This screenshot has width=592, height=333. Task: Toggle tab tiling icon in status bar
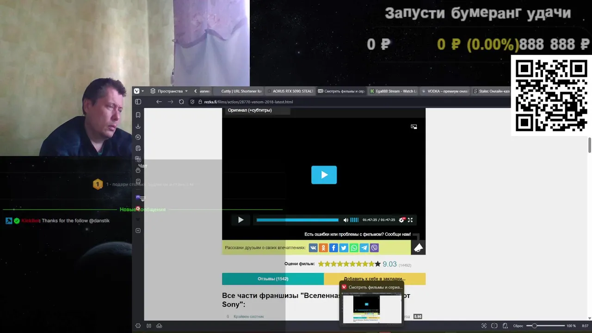point(494,326)
